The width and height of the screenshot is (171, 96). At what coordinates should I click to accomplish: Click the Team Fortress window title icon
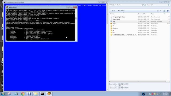pos(7,7)
